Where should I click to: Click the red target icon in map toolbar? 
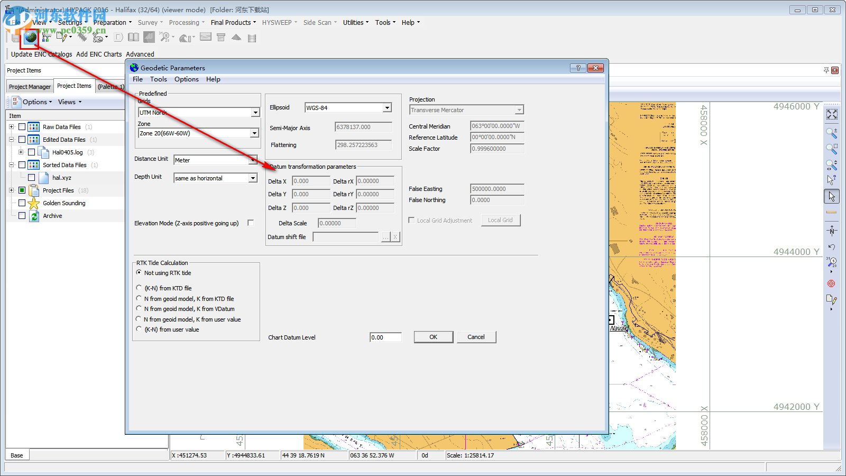[x=831, y=283]
